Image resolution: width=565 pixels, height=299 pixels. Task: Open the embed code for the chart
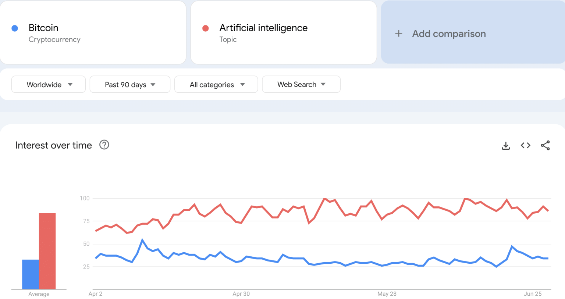[525, 145]
